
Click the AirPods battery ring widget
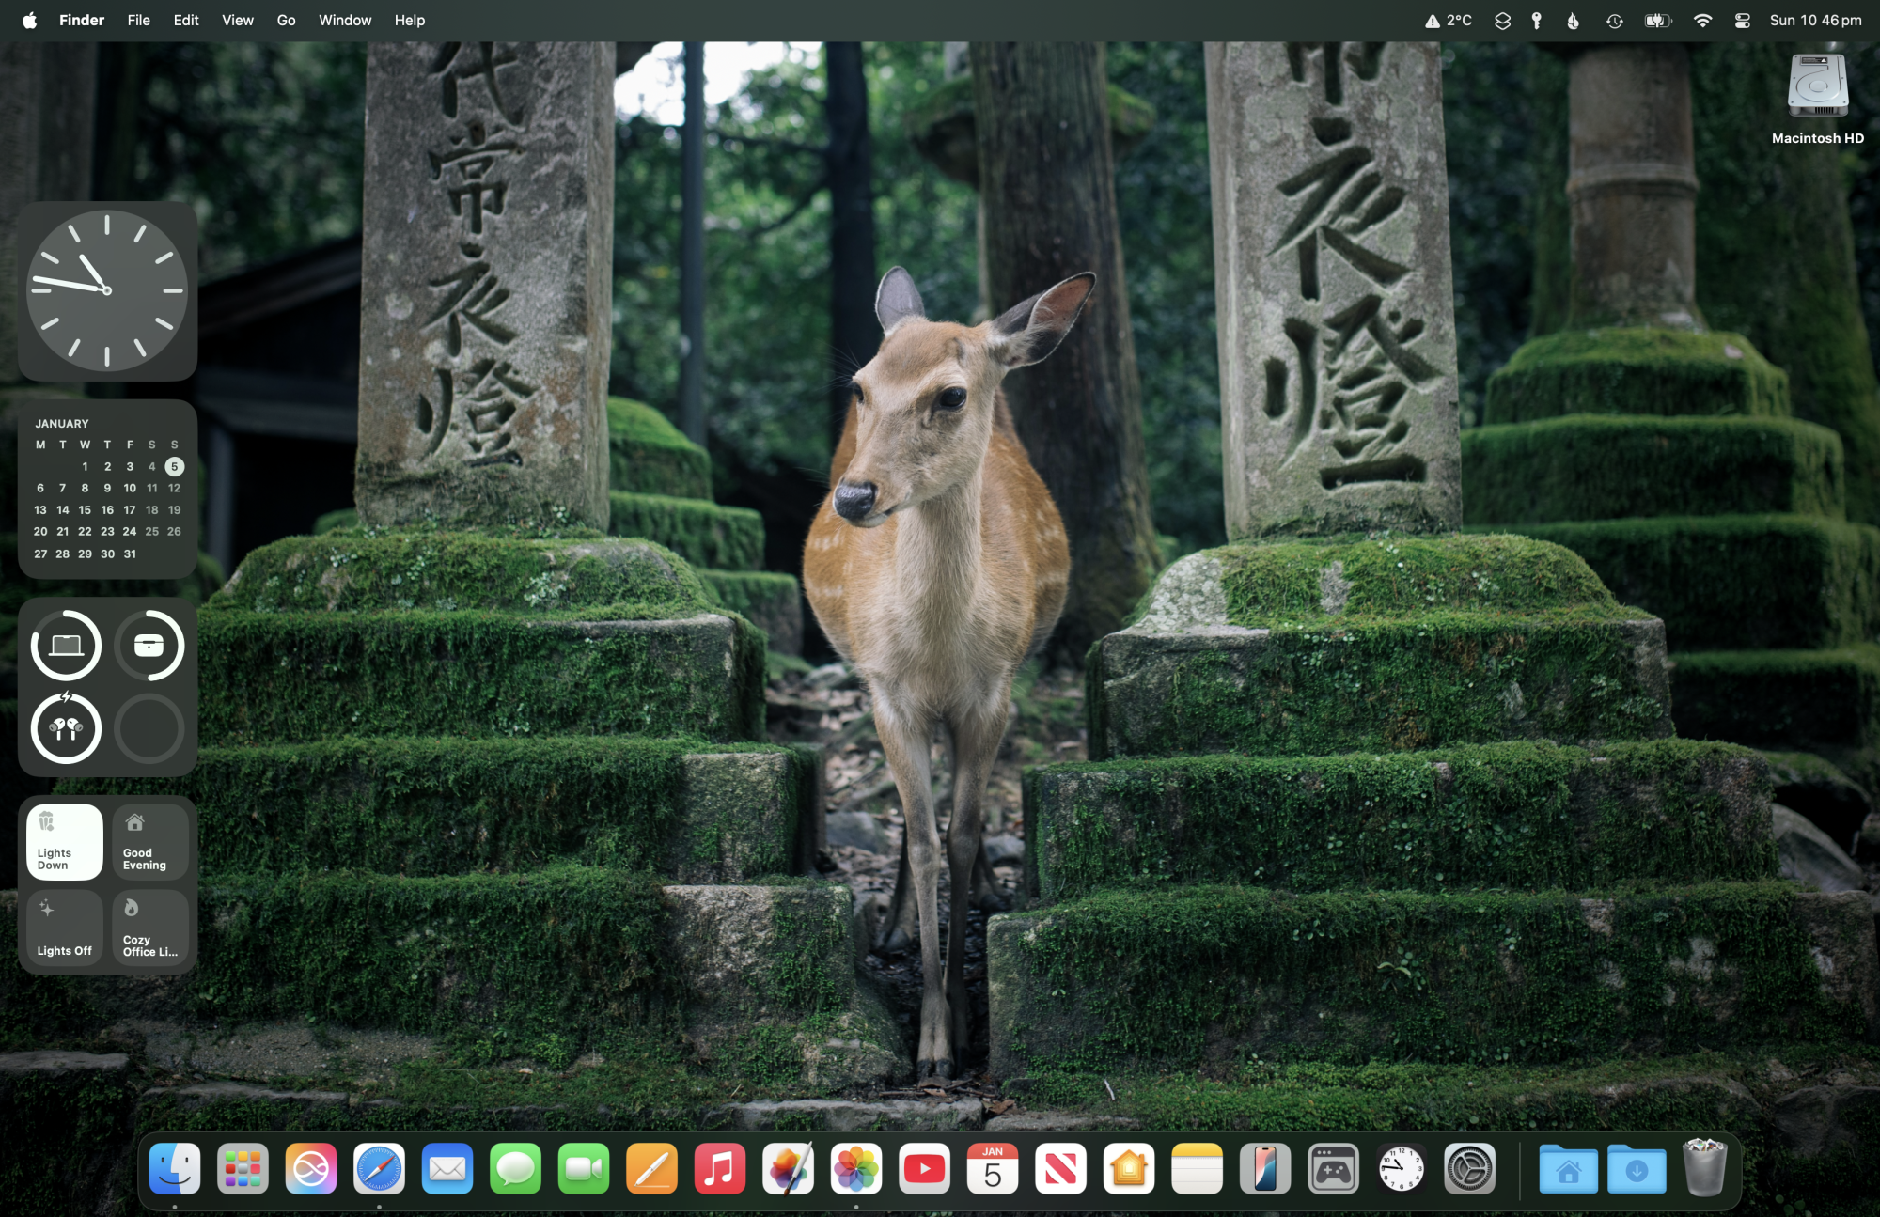(x=66, y=728)
